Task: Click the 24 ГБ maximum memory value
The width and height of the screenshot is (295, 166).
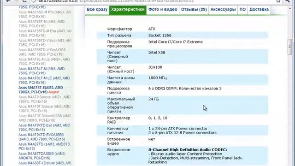Action: tap(153, 99)
